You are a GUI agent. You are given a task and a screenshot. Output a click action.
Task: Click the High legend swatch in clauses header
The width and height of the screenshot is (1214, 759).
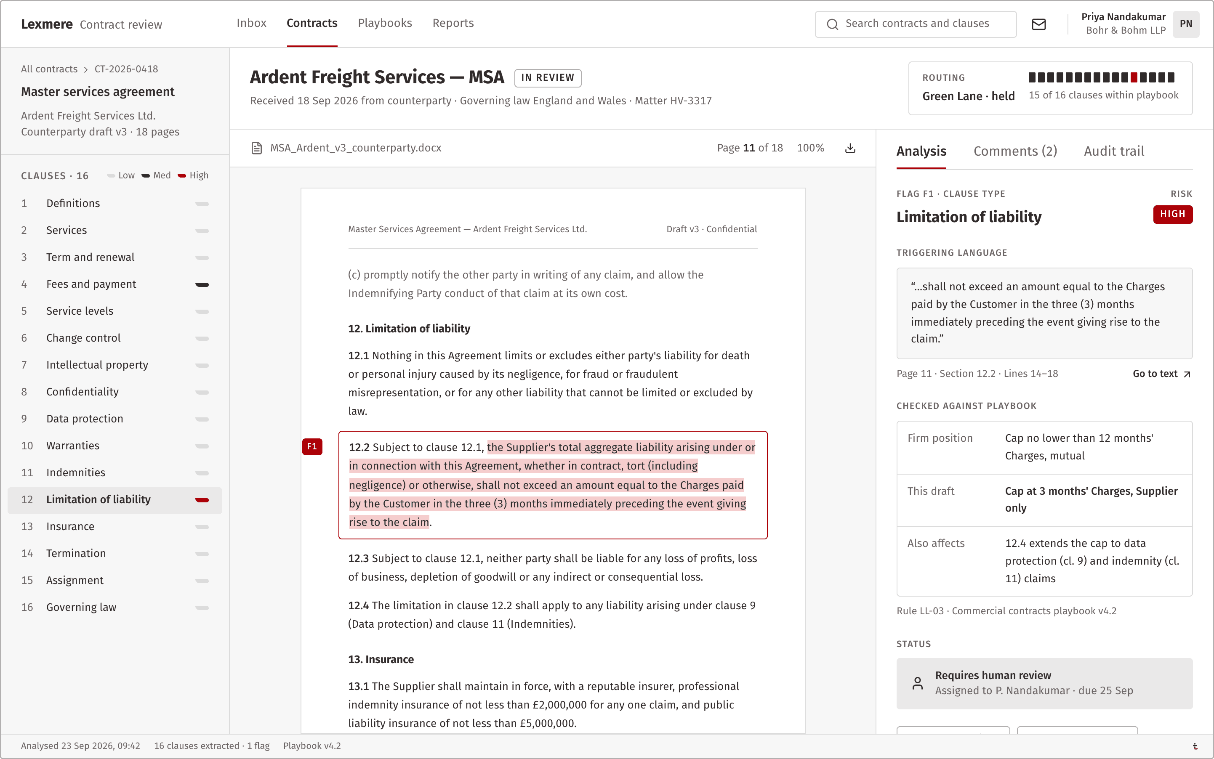click(182, 176)
